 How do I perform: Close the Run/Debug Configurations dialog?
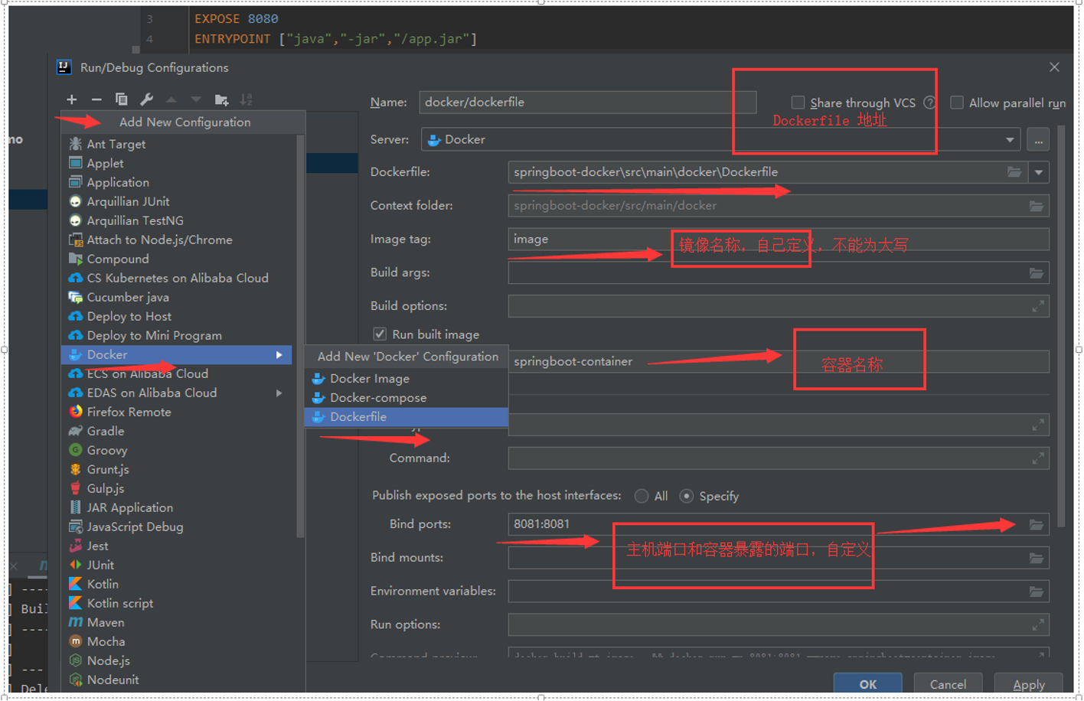(1054, 67)
